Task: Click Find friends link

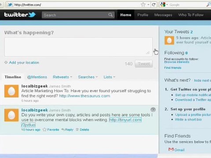Action: coord(173,68)
